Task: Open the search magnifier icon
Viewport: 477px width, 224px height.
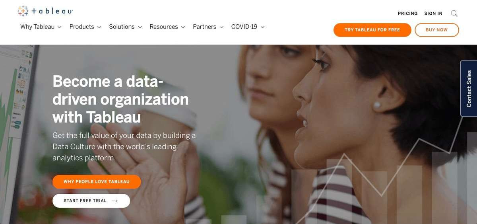Action: (454, 14)
